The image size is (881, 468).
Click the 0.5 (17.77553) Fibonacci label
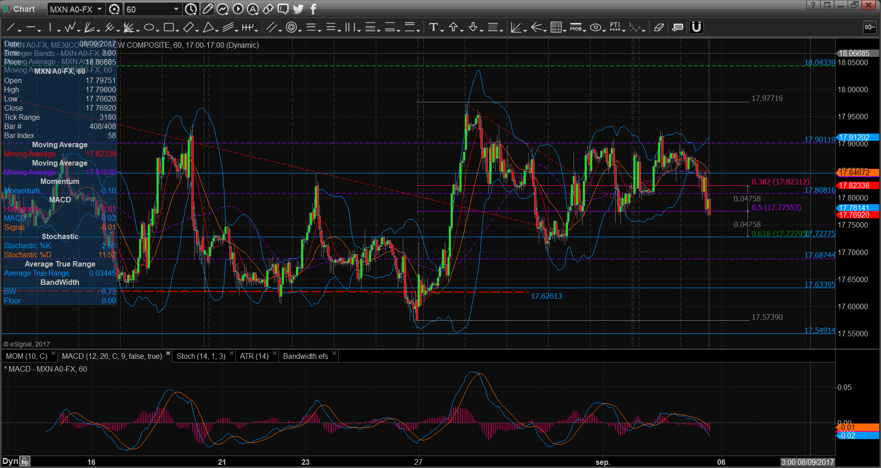pyautogui.click(x=776, y=207)
